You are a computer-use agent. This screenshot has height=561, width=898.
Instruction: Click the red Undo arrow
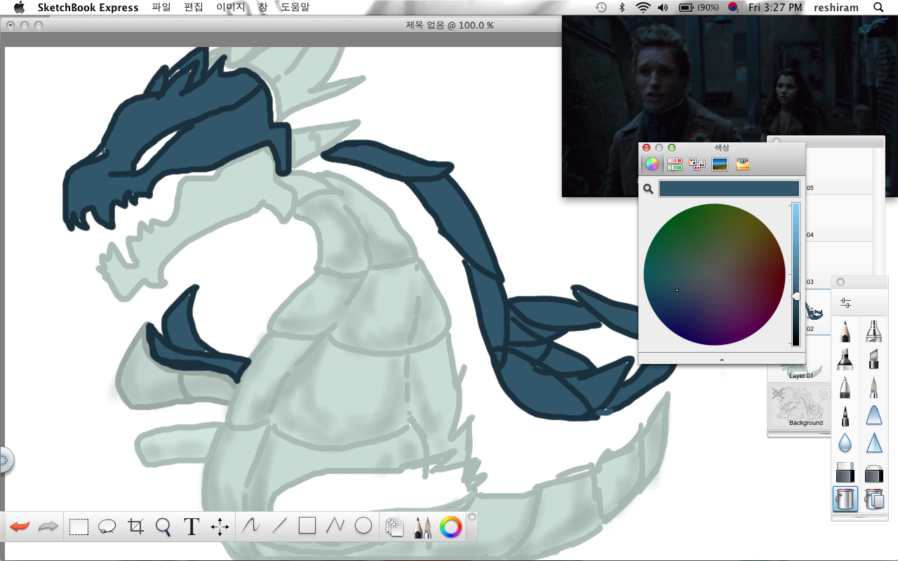20,527
